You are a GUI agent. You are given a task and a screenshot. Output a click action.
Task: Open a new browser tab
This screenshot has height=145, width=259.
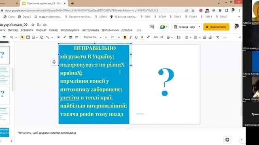point(72,3)
